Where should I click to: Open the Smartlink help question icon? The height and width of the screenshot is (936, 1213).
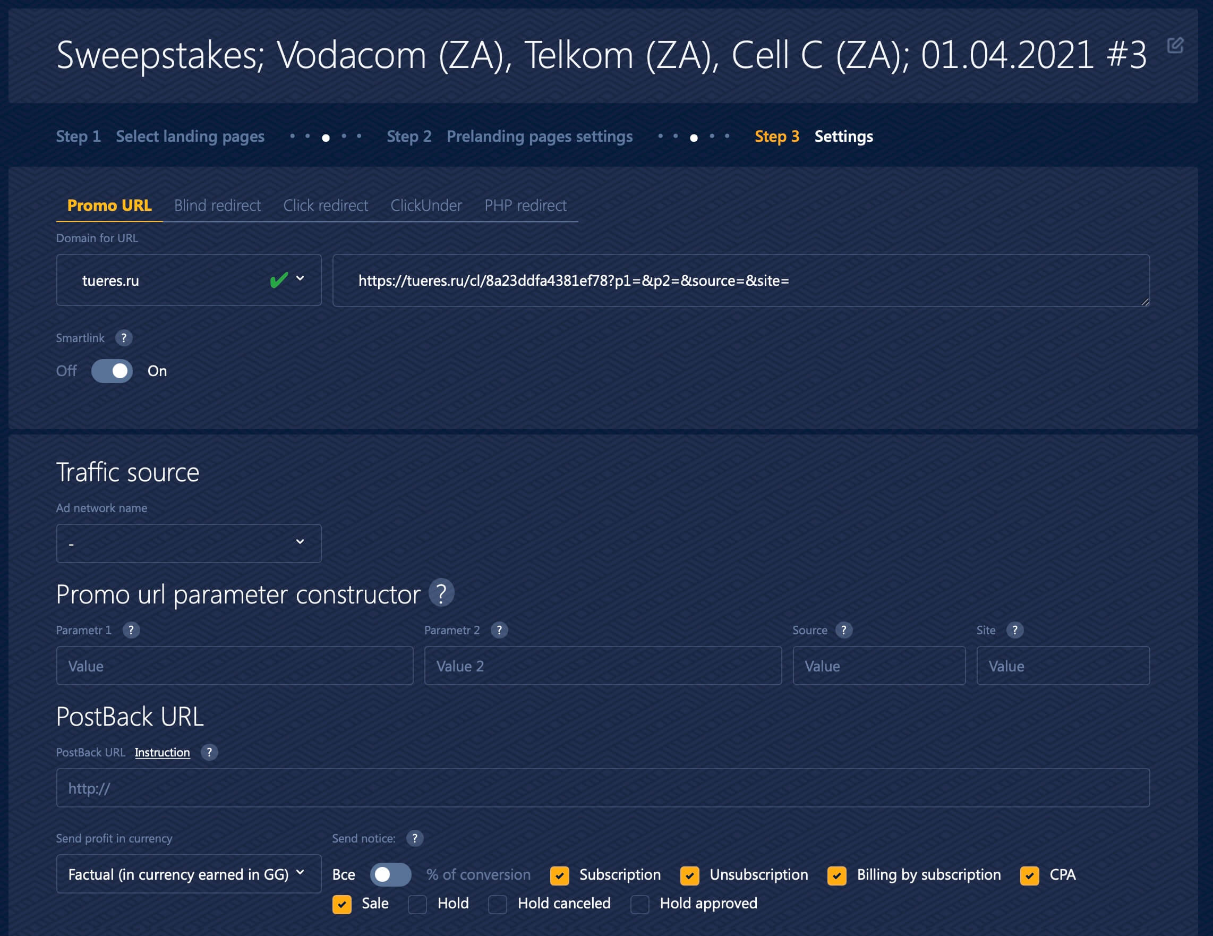(123, 338)
